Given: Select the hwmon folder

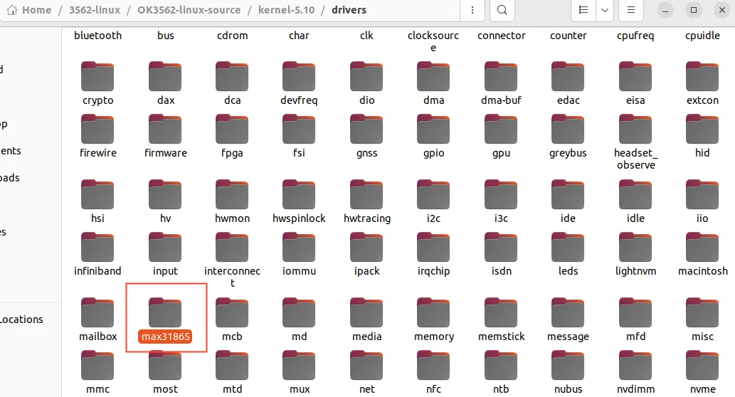Looking at the screenshot, I should point(233,201).
